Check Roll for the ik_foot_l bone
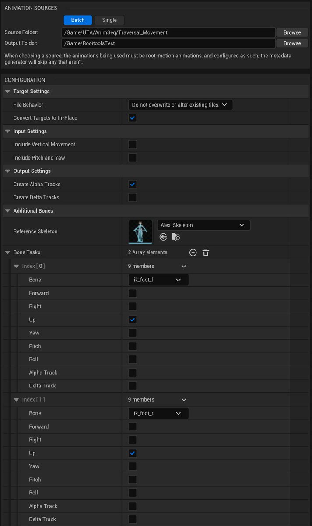This screenshot has width=312, height=526. click(x=132, y=359)
